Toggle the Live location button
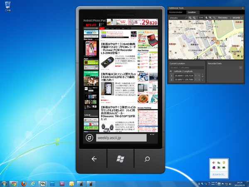The width and height of the screenshot is (249, 187). [201, 17]
